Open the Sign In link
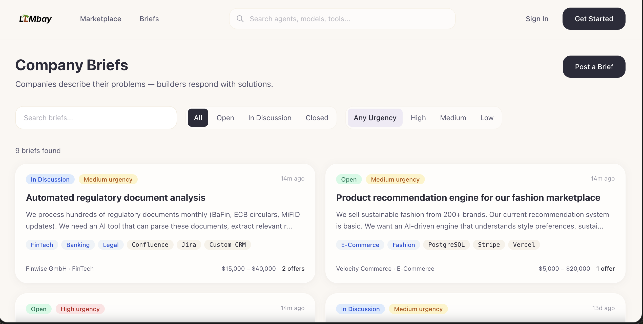Viewport: 643px width, 324px height. 537,19
